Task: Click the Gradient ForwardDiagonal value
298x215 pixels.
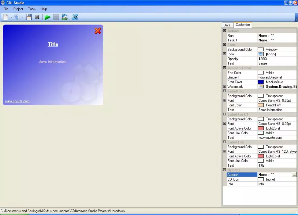Action: tap(270, 77)
